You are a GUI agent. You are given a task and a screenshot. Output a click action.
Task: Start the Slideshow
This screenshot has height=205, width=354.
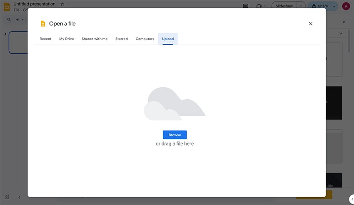click(x=284, y=6)
